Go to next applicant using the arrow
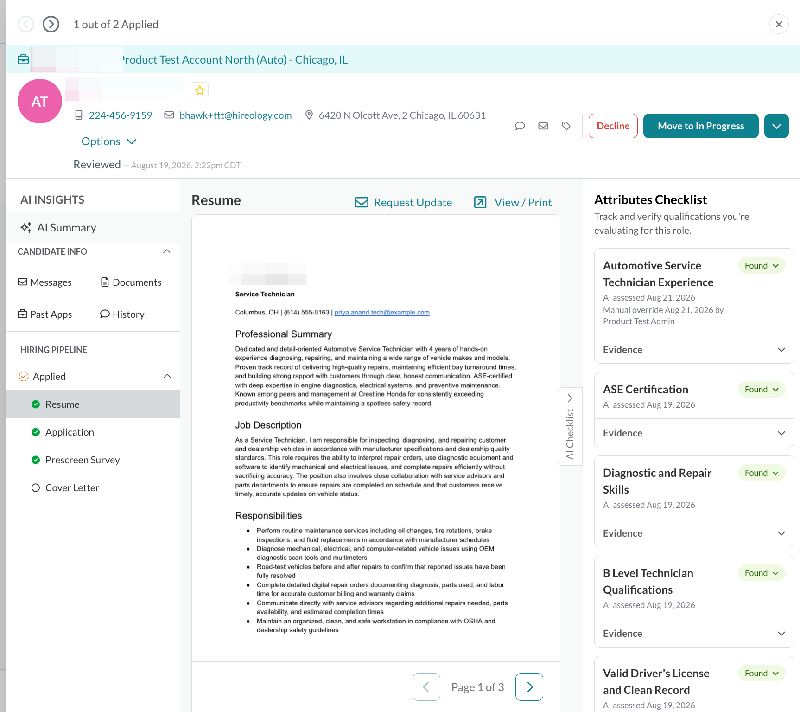 point(51,24)
